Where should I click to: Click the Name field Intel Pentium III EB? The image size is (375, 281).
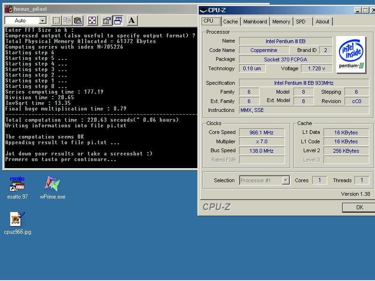tap(285, 41)
